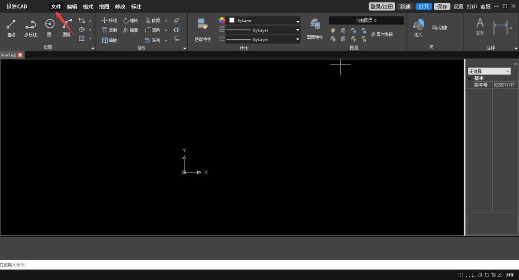Toggle the layer lock padlock icon

364,31
